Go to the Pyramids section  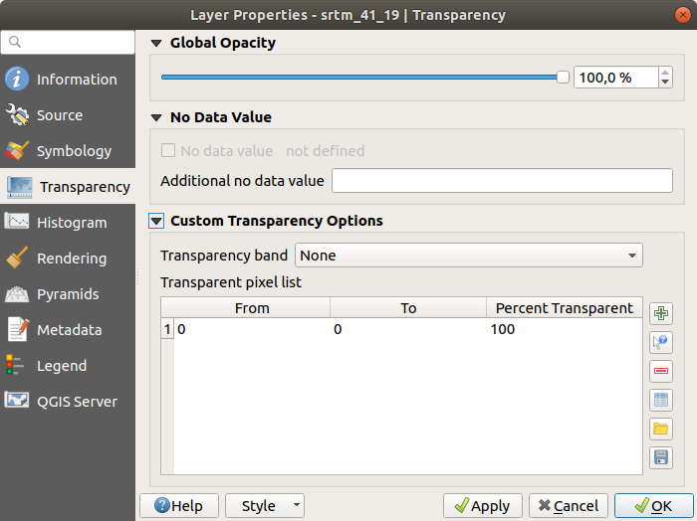68,294
